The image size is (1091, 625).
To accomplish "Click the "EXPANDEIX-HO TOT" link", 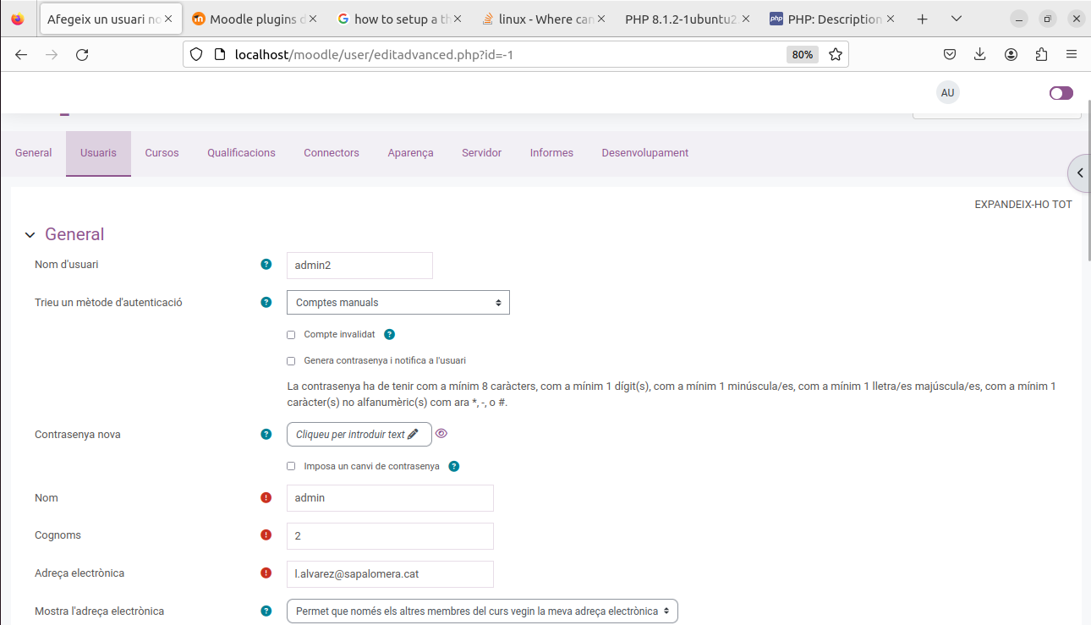I will (1023, 204).
